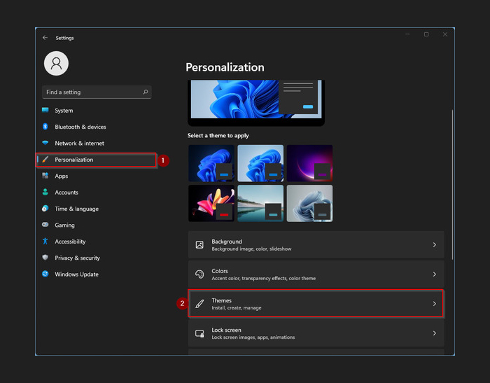Open Accessibility settings
Viewport: 490px width, 383px height.
pyautogui.click(x=97, y=242)
